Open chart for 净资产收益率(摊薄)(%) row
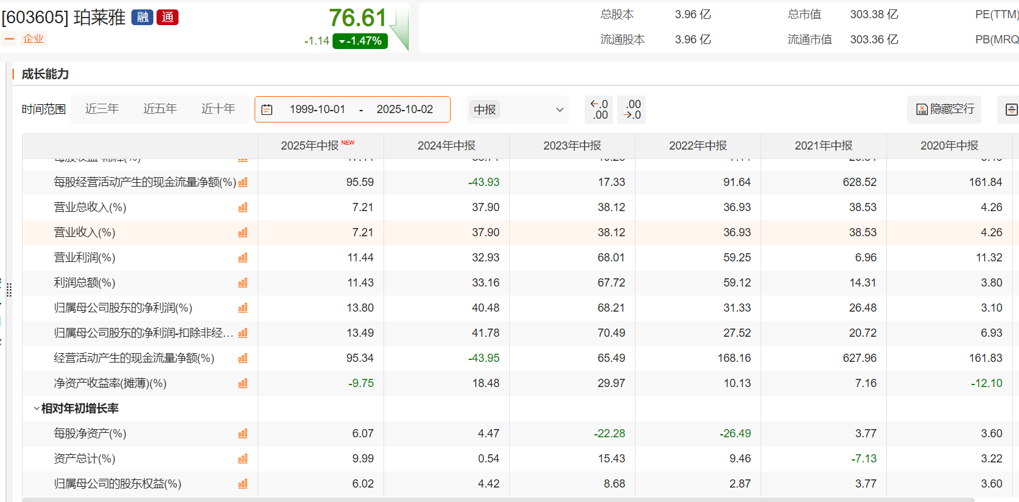This screenshot has height=502, width=1019. coord(243,383)
